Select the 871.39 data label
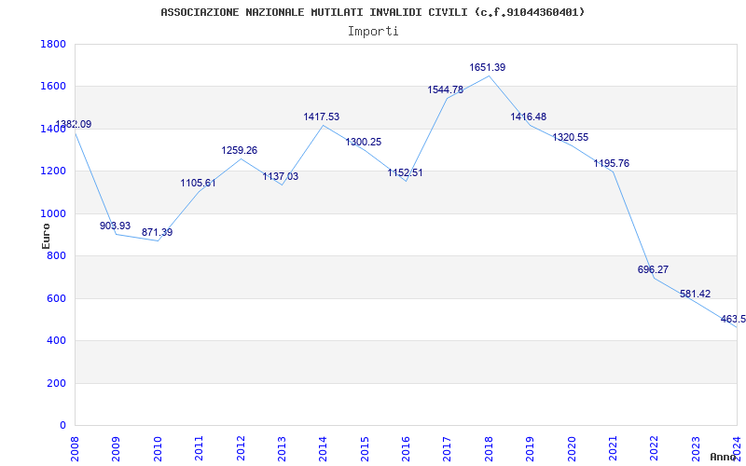The width and height of the screenshot is (746, 466). point(157,232)
